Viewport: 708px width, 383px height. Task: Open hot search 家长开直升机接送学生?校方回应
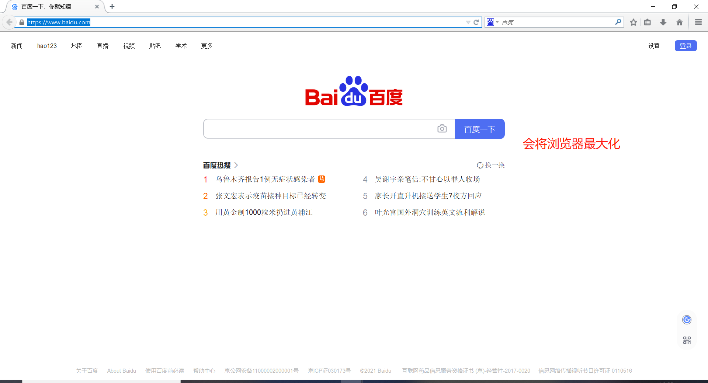[428, 196]
